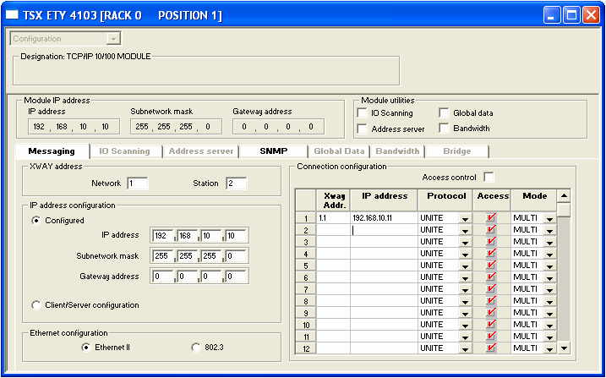The width and height of the screenshot is (606, 378).
Task: Open the Bandwidth tab
Action: (398, 151)
